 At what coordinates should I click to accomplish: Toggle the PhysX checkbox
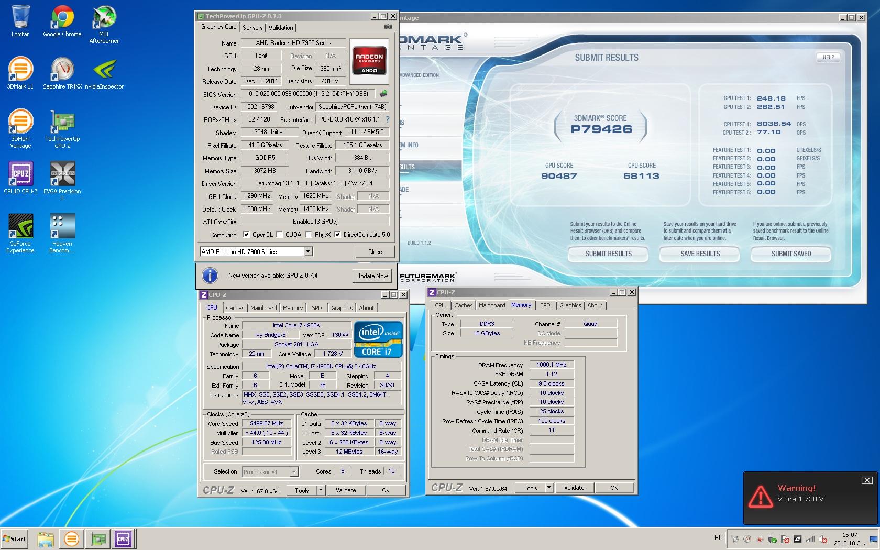pyautogui.click(x=309, y=235)
